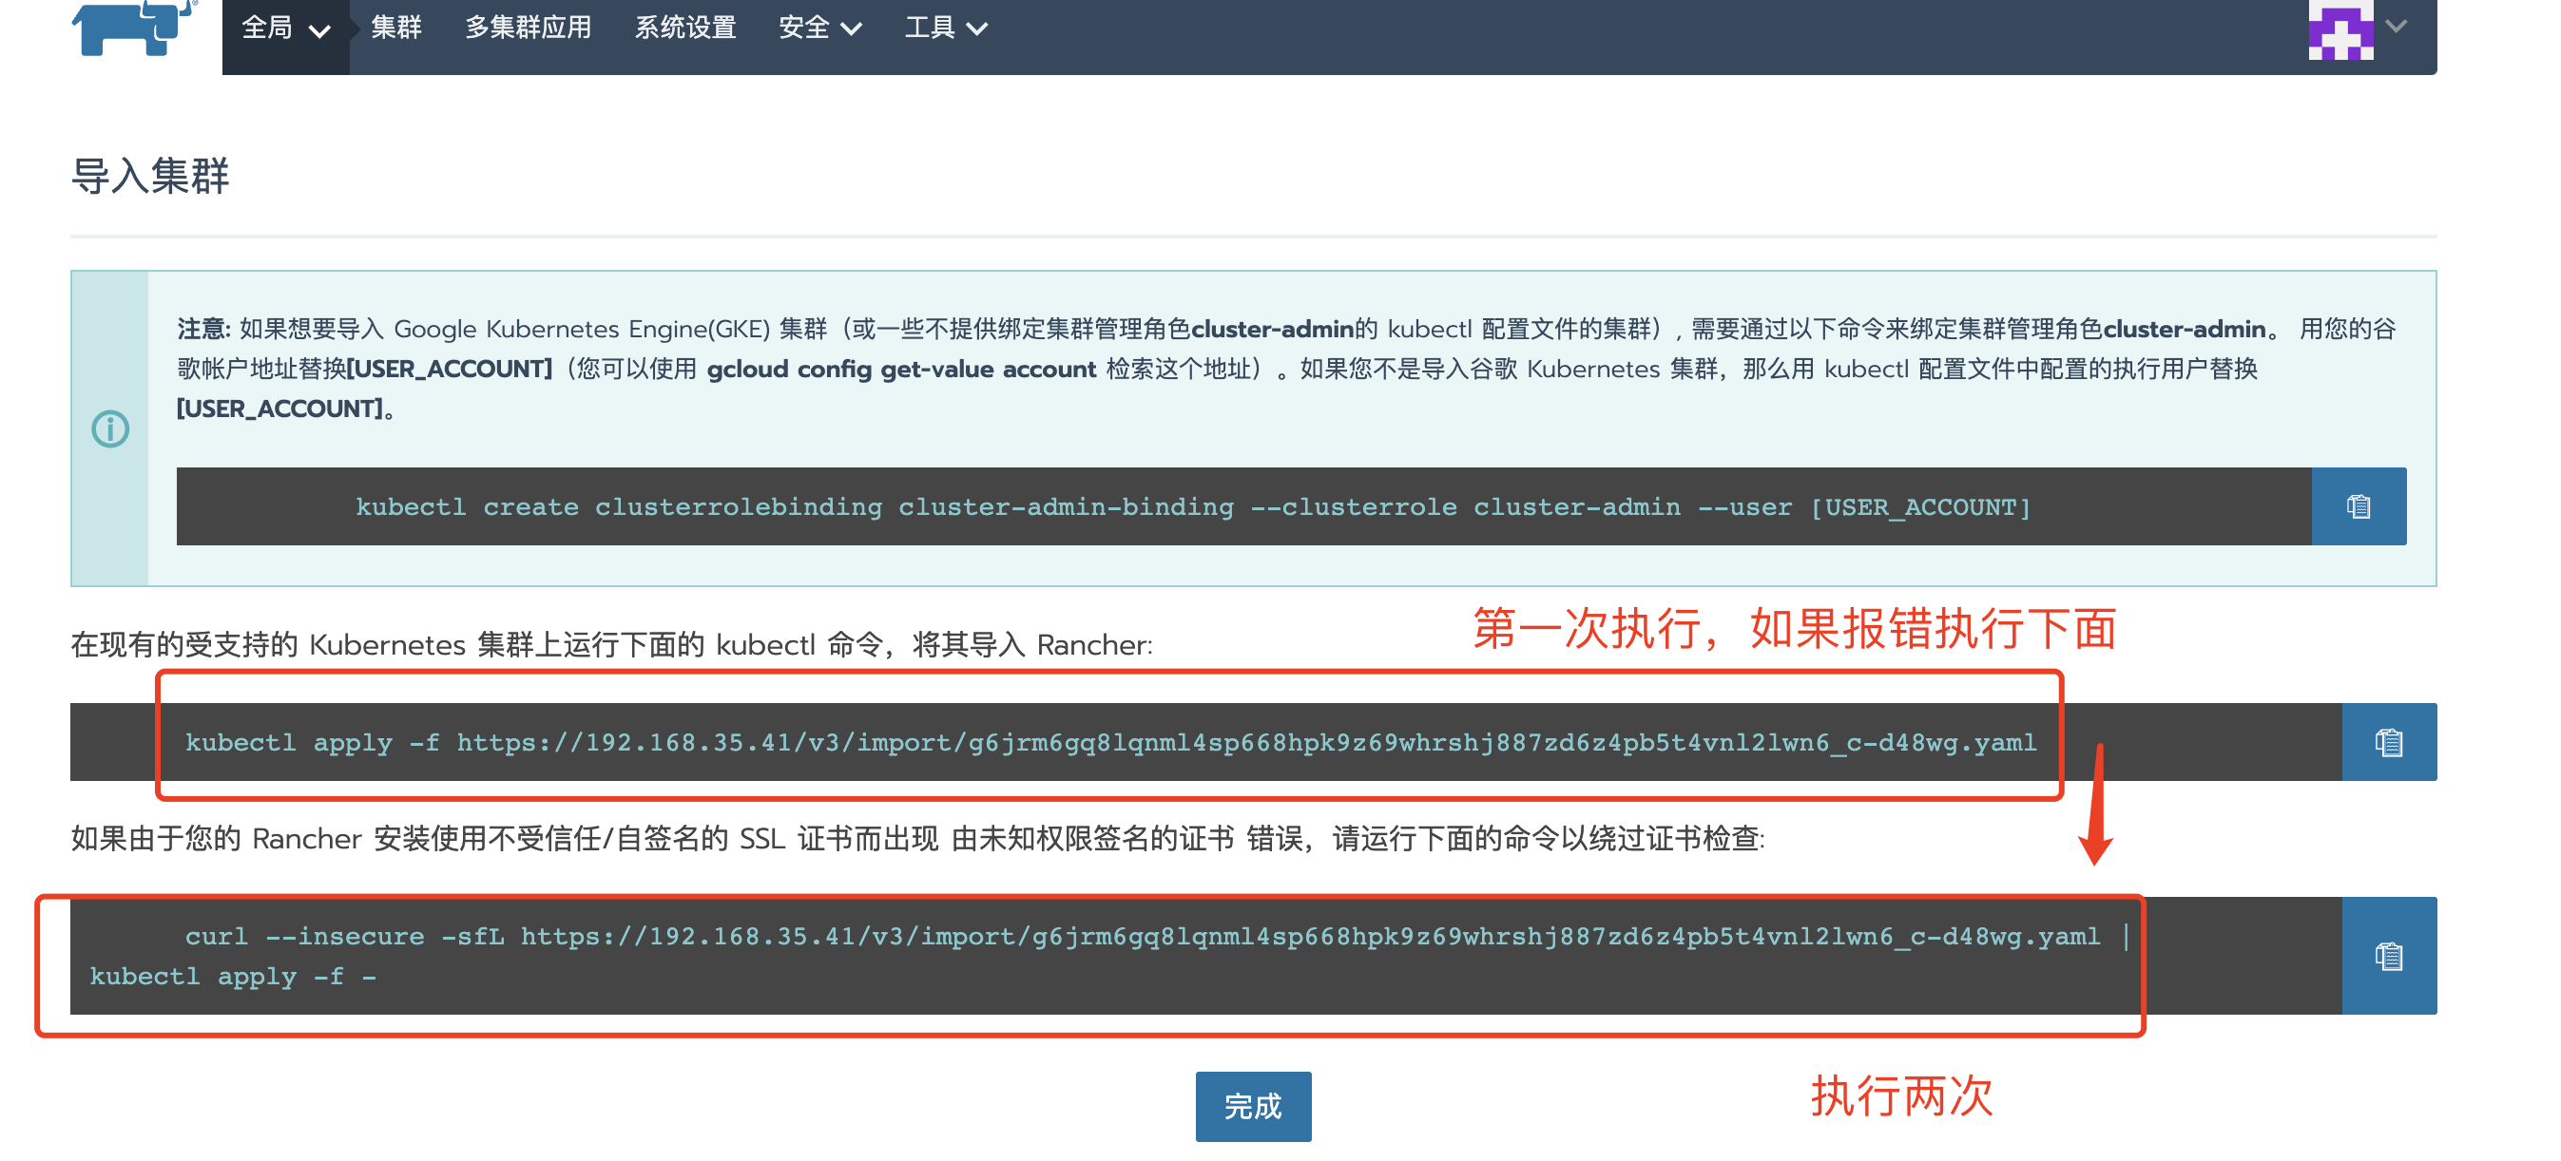The image size is (2561, 1161).
Task: Open user menu chevron beside the avatar
Action: (2396, 28)
